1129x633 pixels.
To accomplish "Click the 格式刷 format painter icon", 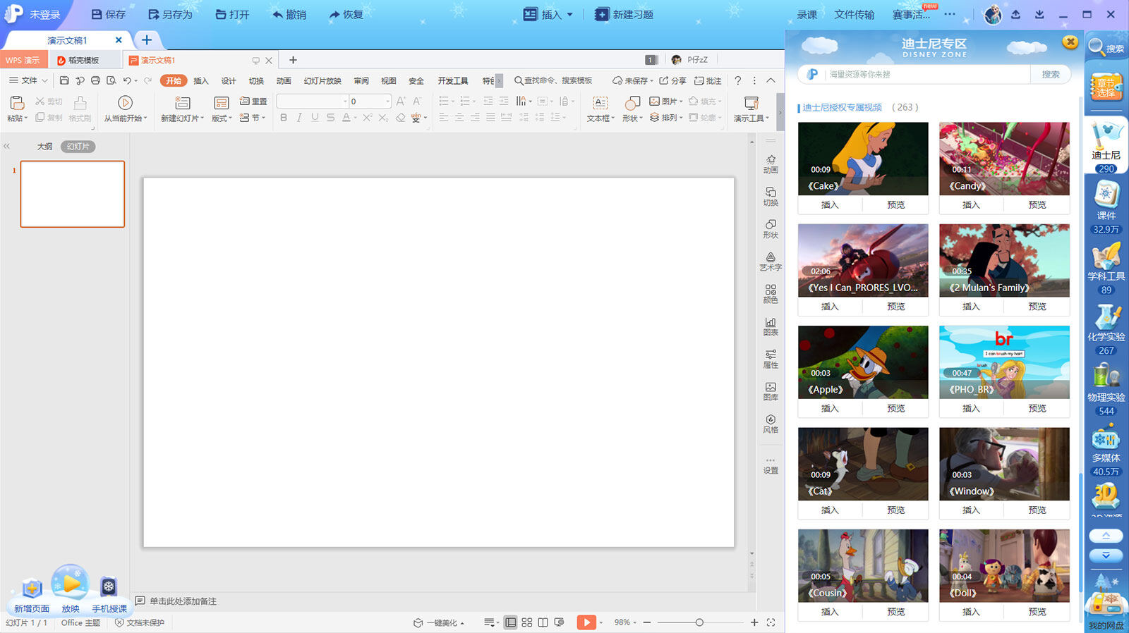I will 80,109.
